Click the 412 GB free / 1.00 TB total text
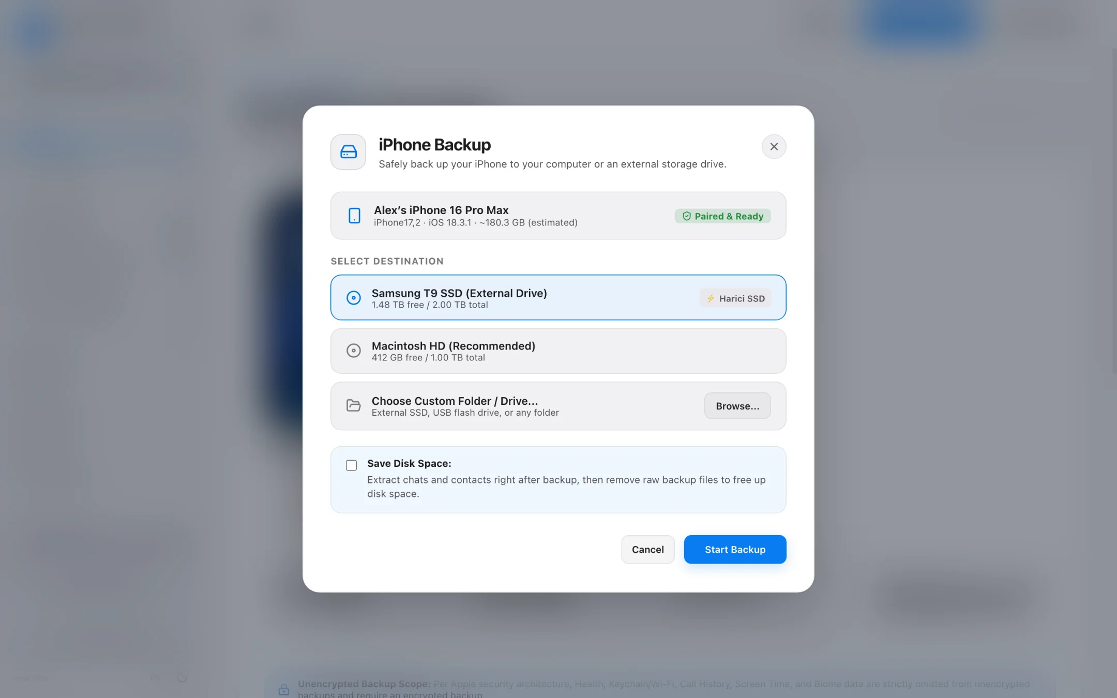The image size is (1117, 698). click(428, 358)
